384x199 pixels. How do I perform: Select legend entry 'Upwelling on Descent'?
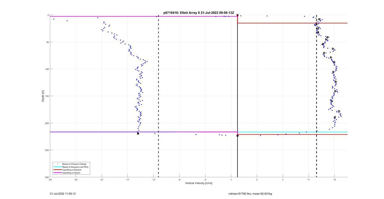[72, 170]
